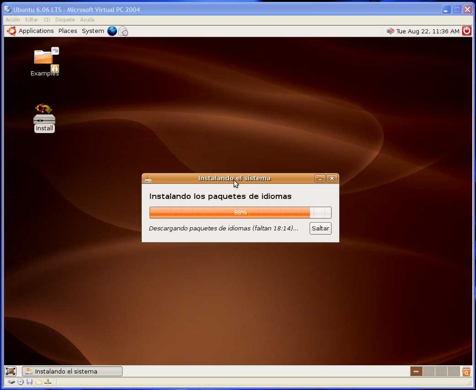Click the Instalando los paquetes de idiomas heading
Screen dimensions: 476x390
(220, 196)
